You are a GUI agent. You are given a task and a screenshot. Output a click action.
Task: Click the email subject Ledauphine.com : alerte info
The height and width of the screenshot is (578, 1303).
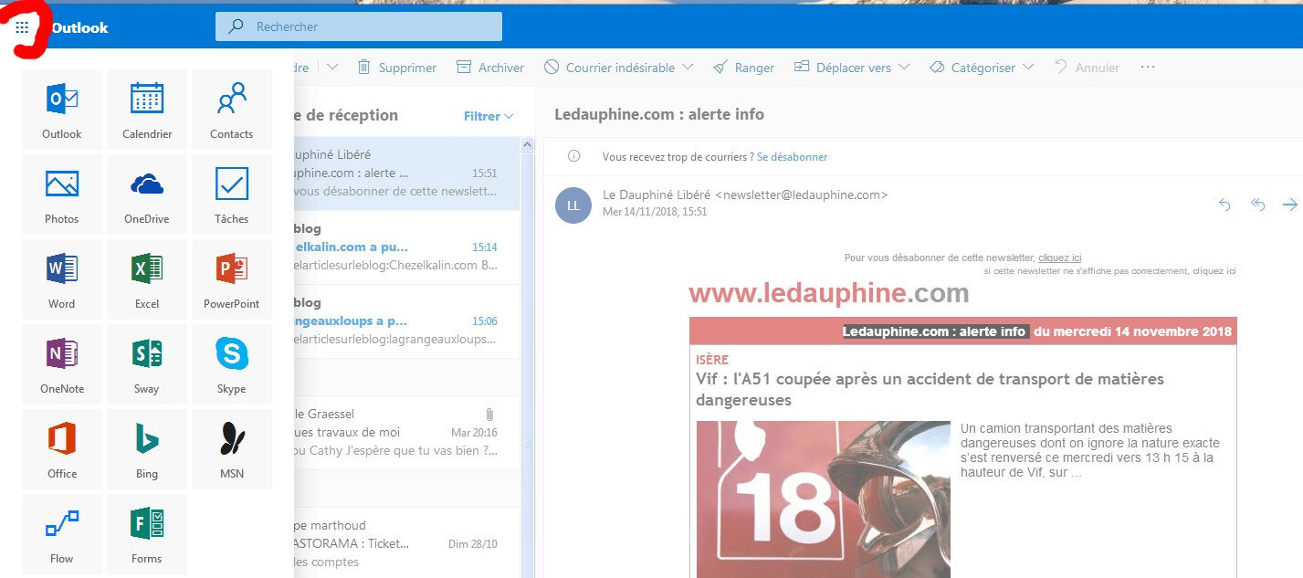coord(659,114)
